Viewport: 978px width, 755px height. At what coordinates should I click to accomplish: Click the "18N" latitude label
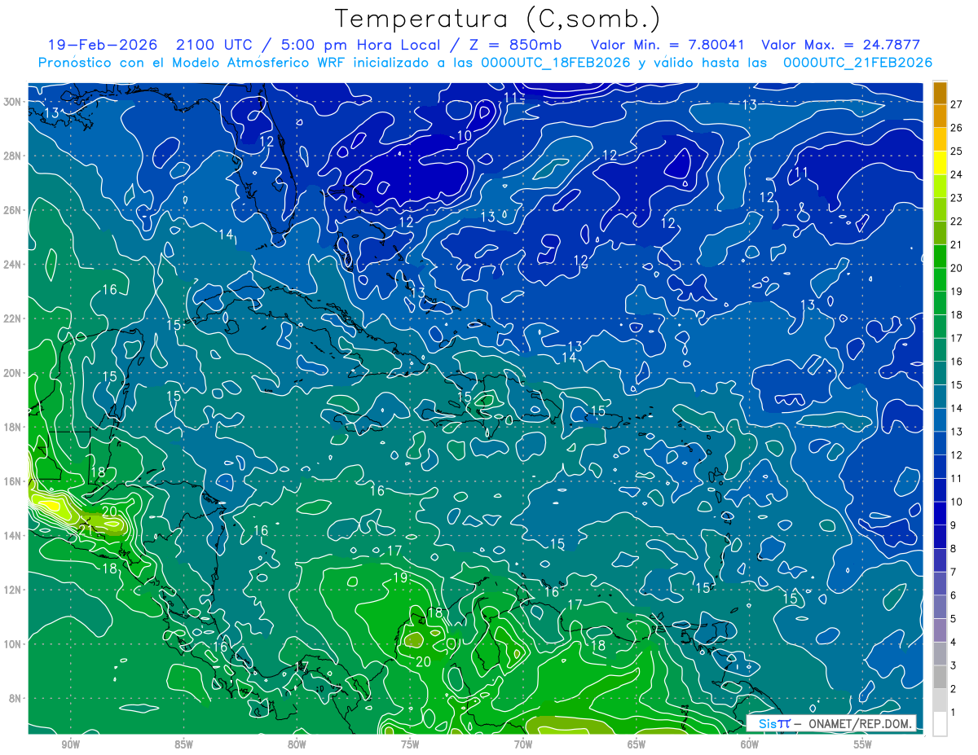coord(13,427)
